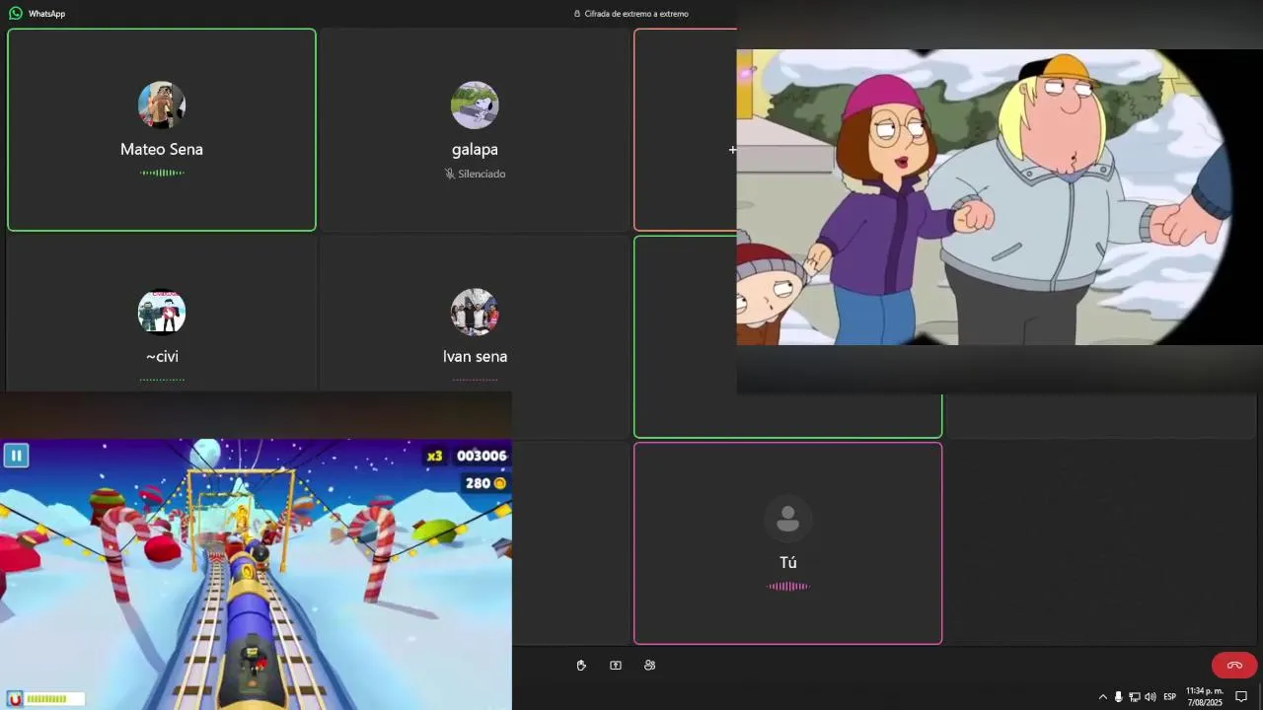The width and height of the screenshot is (1263, 710).
Task: Click the Tú name label
Action: point(787,563)
